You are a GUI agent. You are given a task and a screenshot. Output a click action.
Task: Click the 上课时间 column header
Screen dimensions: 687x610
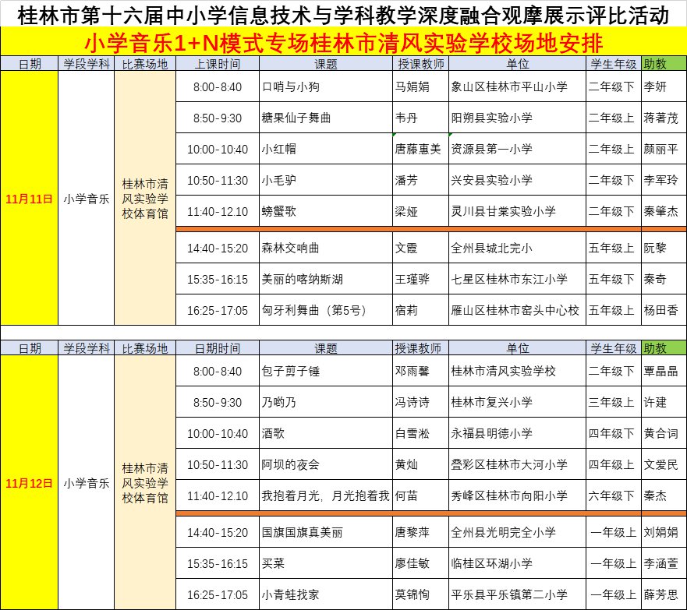218,64
